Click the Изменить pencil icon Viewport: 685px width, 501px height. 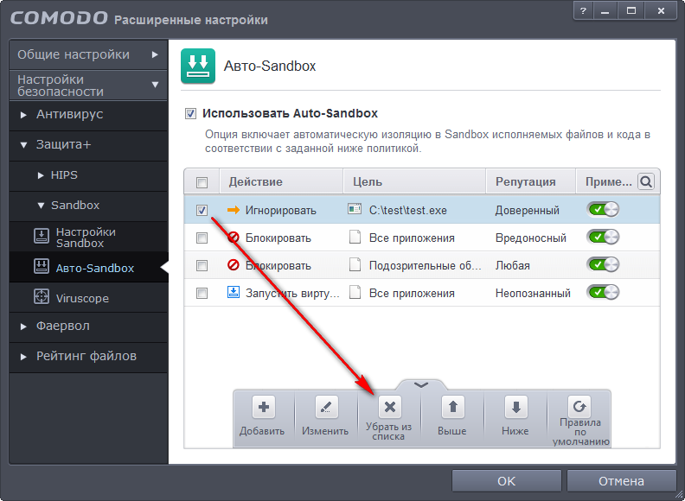click(326, 408)
